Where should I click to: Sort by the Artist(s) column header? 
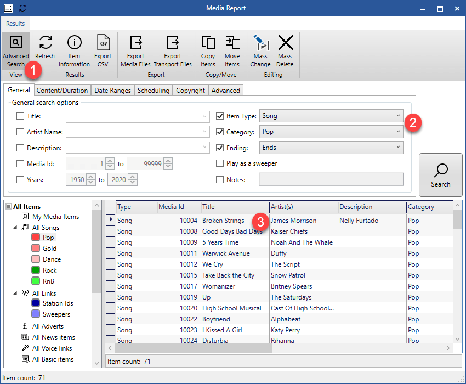303,207
